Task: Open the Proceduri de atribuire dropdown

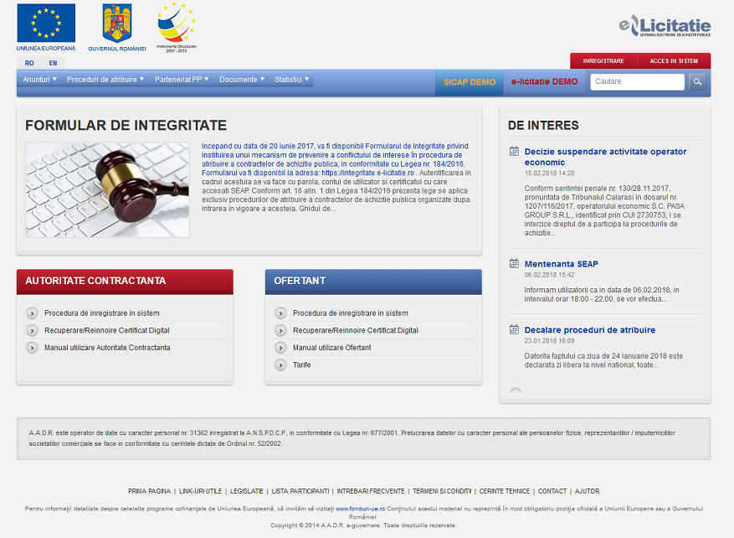Action: [105, 80]
